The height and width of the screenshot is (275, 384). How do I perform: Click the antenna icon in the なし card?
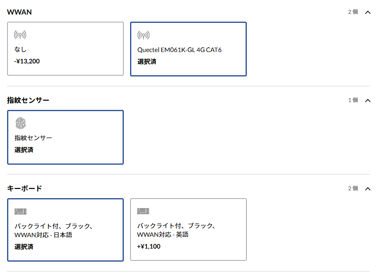[20, 35]
